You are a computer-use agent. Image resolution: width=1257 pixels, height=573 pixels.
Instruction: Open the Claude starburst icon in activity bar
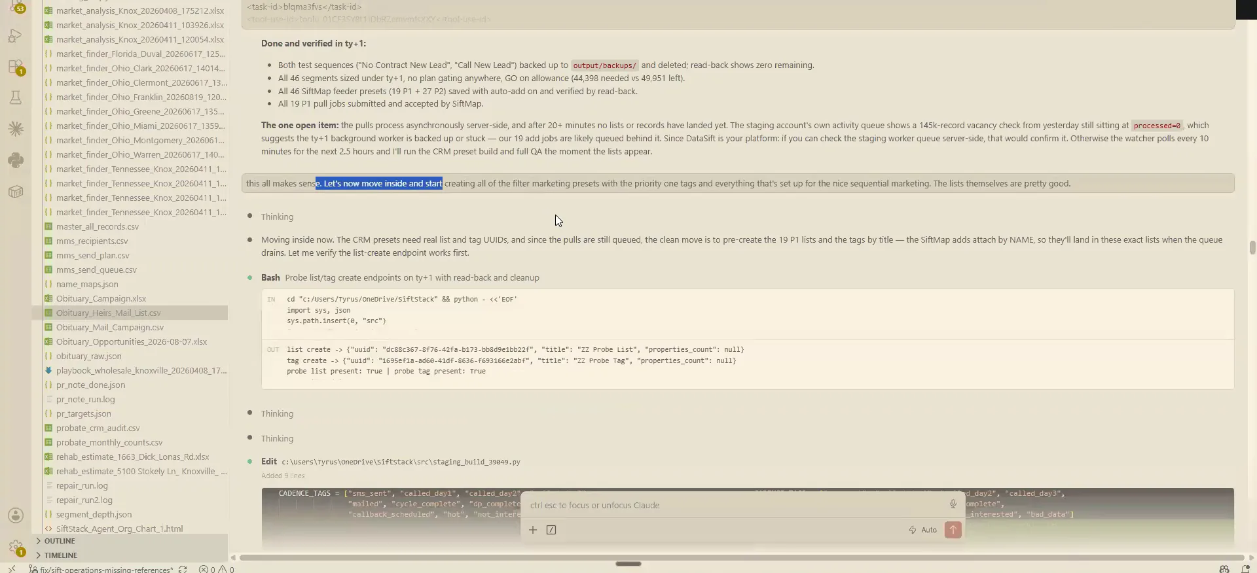pyautogui.click(x=16, y=129)
